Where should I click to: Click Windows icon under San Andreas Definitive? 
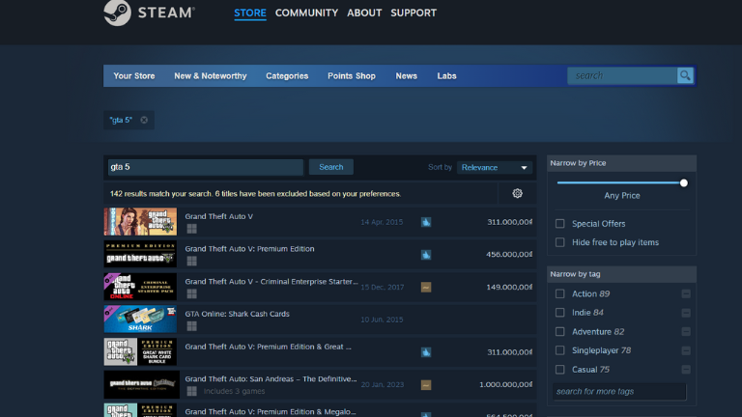191,391
